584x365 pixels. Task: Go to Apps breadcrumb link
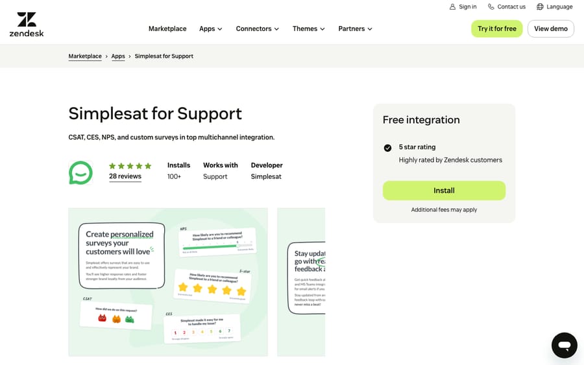tap(118, 56)
